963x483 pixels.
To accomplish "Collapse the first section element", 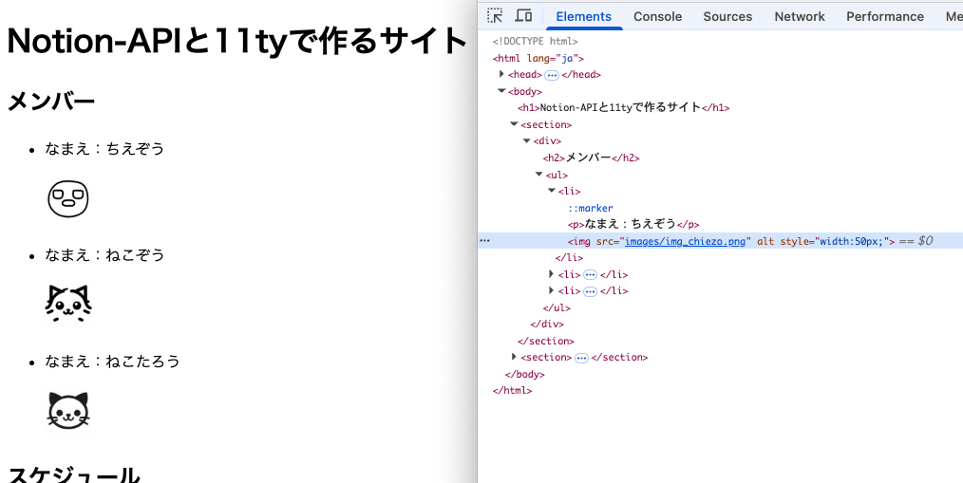I will click(x=514, y=124).
